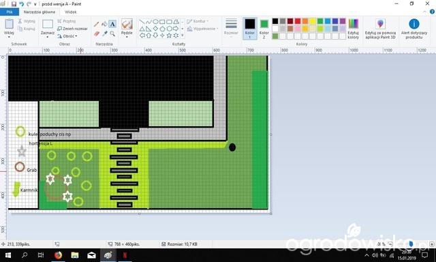Image resolution: width=436 pixels, height=262 pixels.
Task: Click the Save icon in title bar
Action: click(14, 4)
